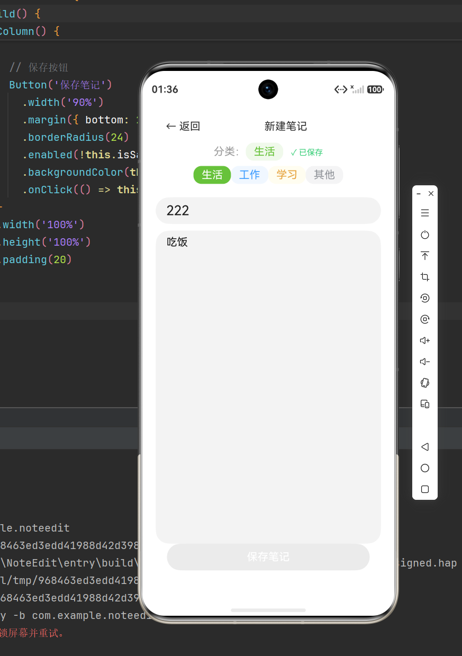Tap the 01:36 clock on phone
462x656 pixels.
[165, 89]
